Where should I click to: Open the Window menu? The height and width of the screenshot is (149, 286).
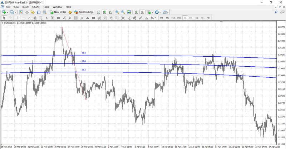click(58, 7)
